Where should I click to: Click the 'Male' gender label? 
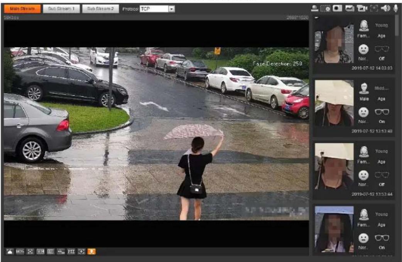(364, 99)
